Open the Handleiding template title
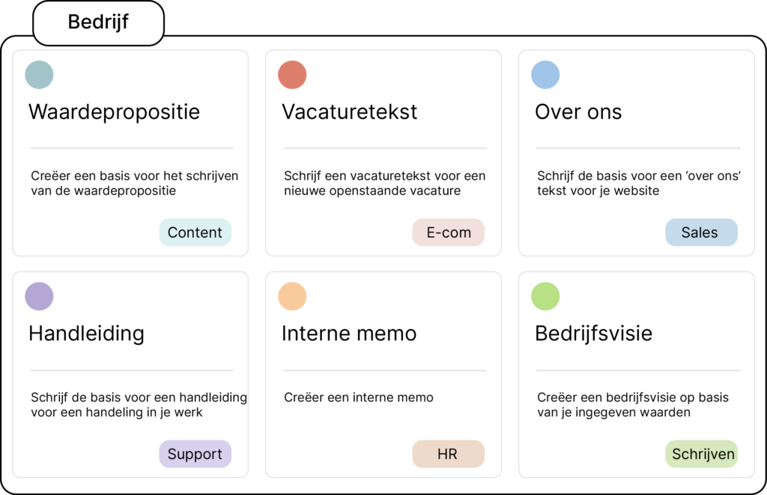 coord(86,333)
